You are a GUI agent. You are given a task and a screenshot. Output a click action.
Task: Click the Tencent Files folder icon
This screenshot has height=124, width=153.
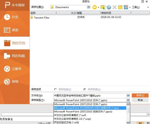pyautogui.click(x=31, y=17)
